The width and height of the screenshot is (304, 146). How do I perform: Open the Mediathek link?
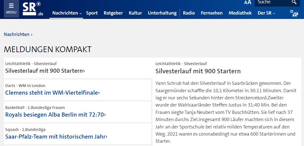(240, 13)
